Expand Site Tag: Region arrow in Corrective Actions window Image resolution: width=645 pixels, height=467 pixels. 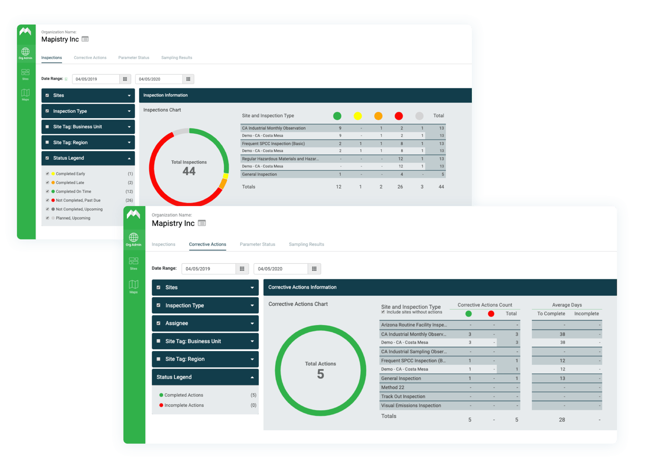click(252, 359)
